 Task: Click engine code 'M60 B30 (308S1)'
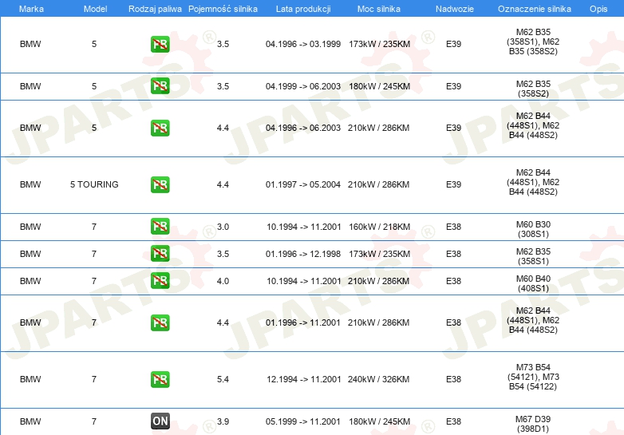pos(533,229)
